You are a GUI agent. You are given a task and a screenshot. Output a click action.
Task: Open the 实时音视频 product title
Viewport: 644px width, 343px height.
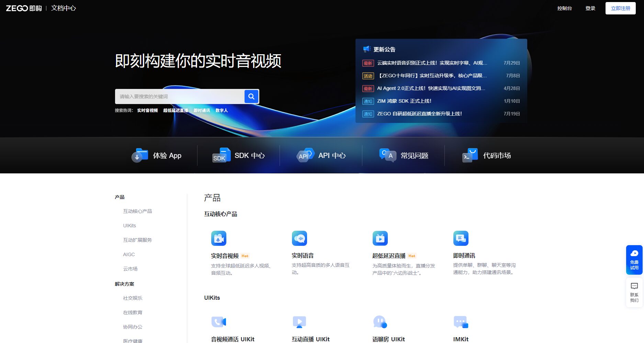point(225,256)
